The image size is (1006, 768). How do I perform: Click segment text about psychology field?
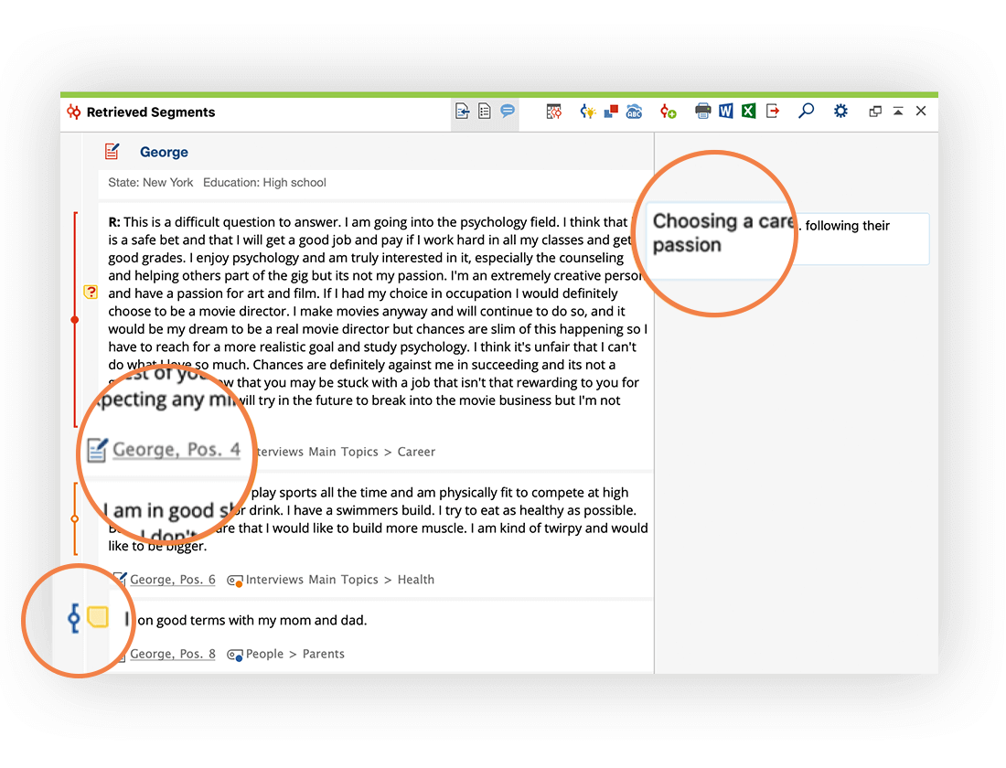coord(377,311)
